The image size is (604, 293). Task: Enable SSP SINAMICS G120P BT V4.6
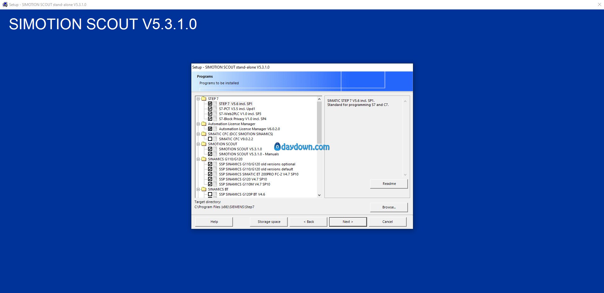click(210, 194)
